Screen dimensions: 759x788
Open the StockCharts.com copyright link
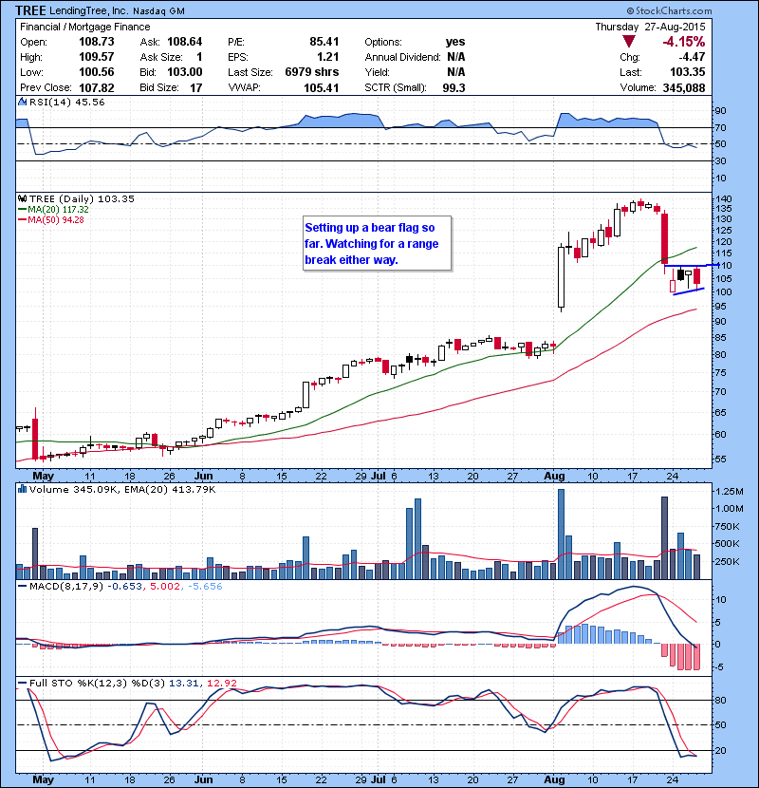(x=669, y=10)
